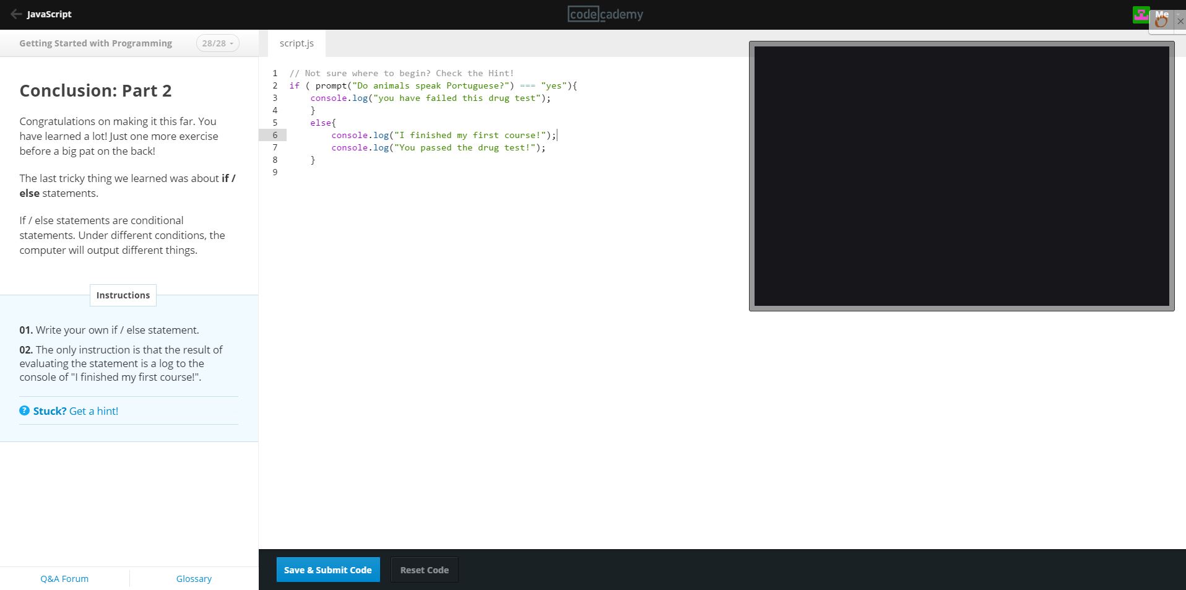Open Getting Started with Programming title

coord(95,43)
